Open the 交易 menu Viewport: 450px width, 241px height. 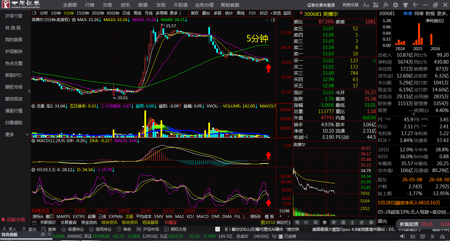click(107, 5)
